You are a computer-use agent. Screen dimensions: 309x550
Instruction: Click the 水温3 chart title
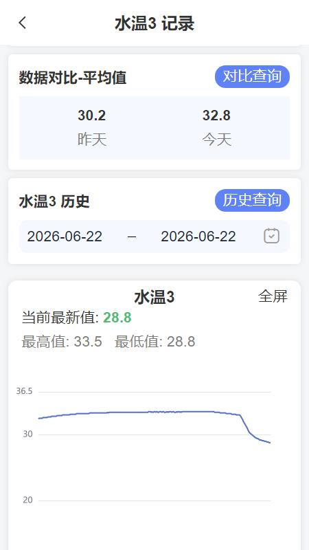[x=154, y=298]
